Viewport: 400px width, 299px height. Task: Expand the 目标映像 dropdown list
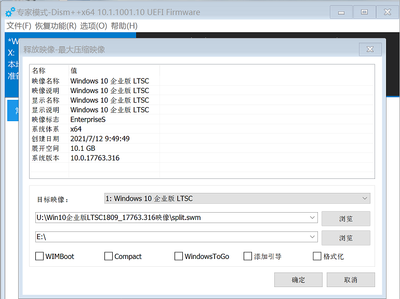pyautogui.click(x=365, y=199)
